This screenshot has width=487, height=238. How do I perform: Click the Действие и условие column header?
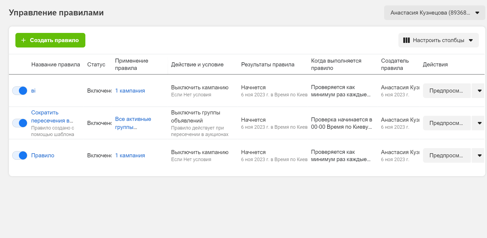197,64
